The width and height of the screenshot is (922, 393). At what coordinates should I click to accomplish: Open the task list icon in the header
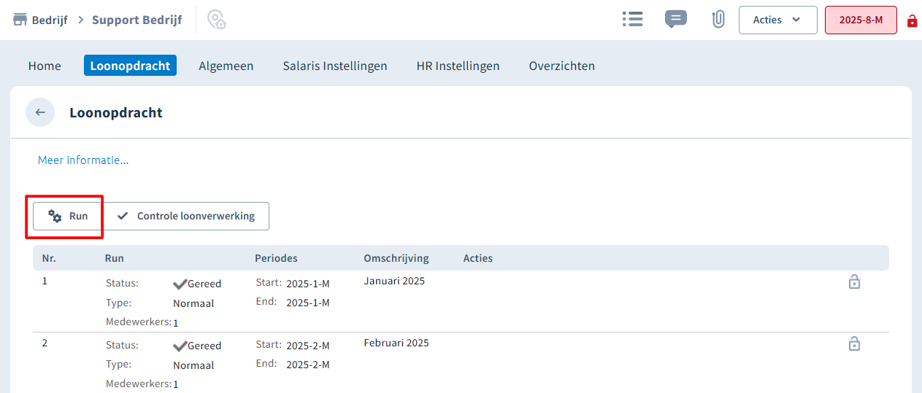(632, 20)
